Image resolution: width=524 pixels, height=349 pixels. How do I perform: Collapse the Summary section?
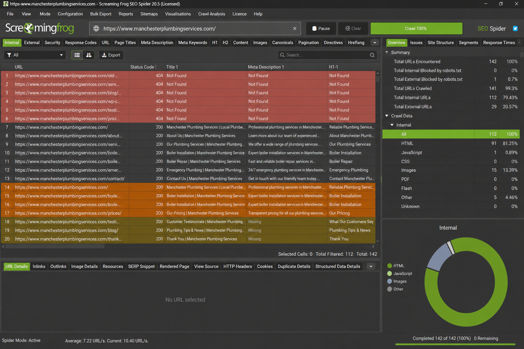[x=387, y=52]
